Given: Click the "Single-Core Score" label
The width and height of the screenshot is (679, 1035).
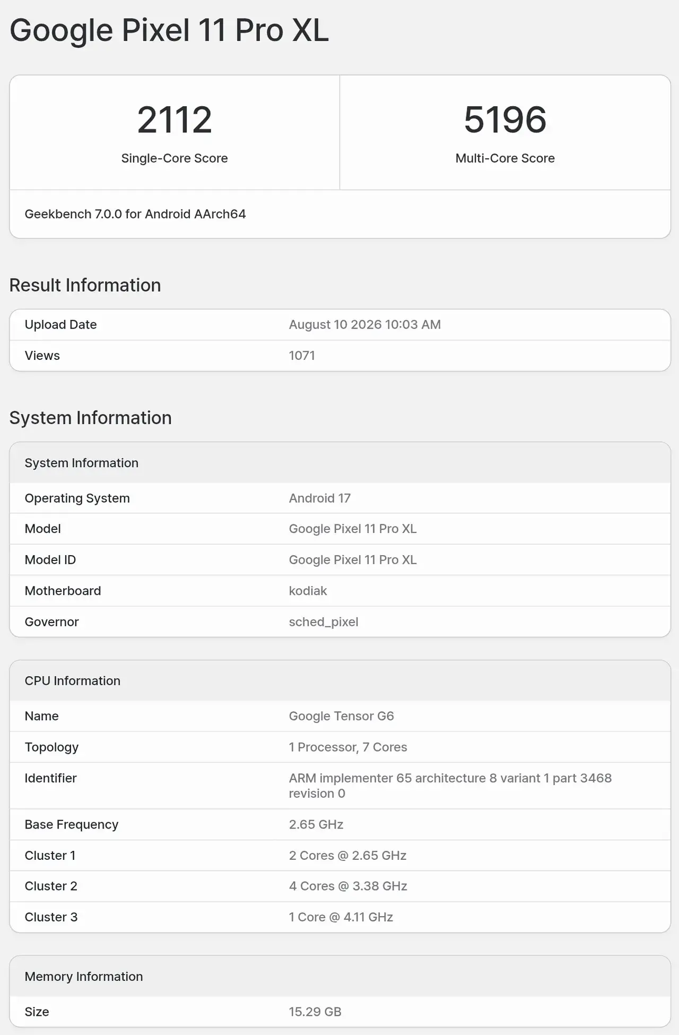Looking at the screenshot, I should pos(175,158).
